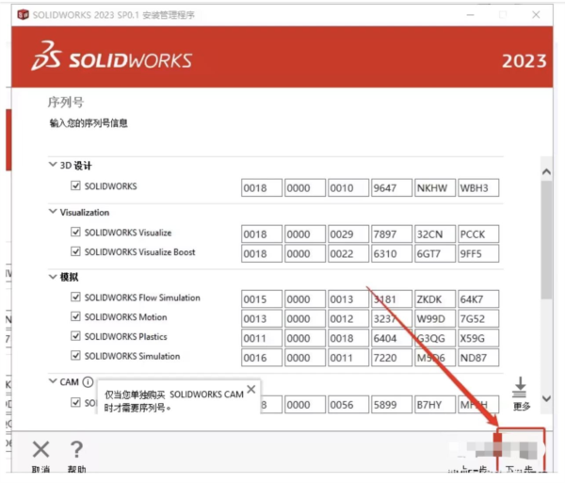Collapse the Visualization section
Image resolution: width=565 pixels, height=483 pixels.
tap(53, 212)
